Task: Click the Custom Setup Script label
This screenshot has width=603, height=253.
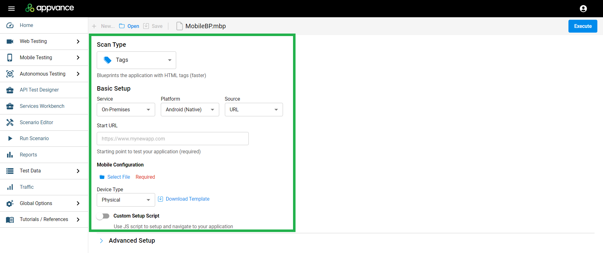Action: pos(136,216)
